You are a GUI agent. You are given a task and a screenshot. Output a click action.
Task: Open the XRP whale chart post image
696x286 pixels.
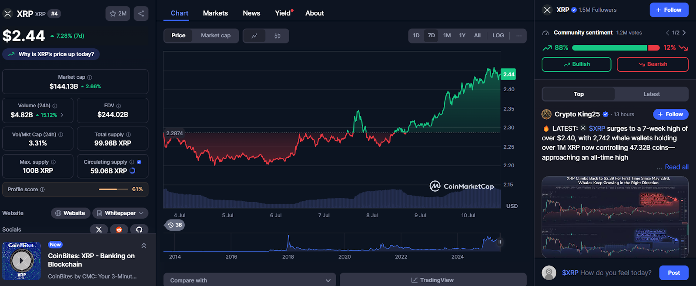(615, 217)
